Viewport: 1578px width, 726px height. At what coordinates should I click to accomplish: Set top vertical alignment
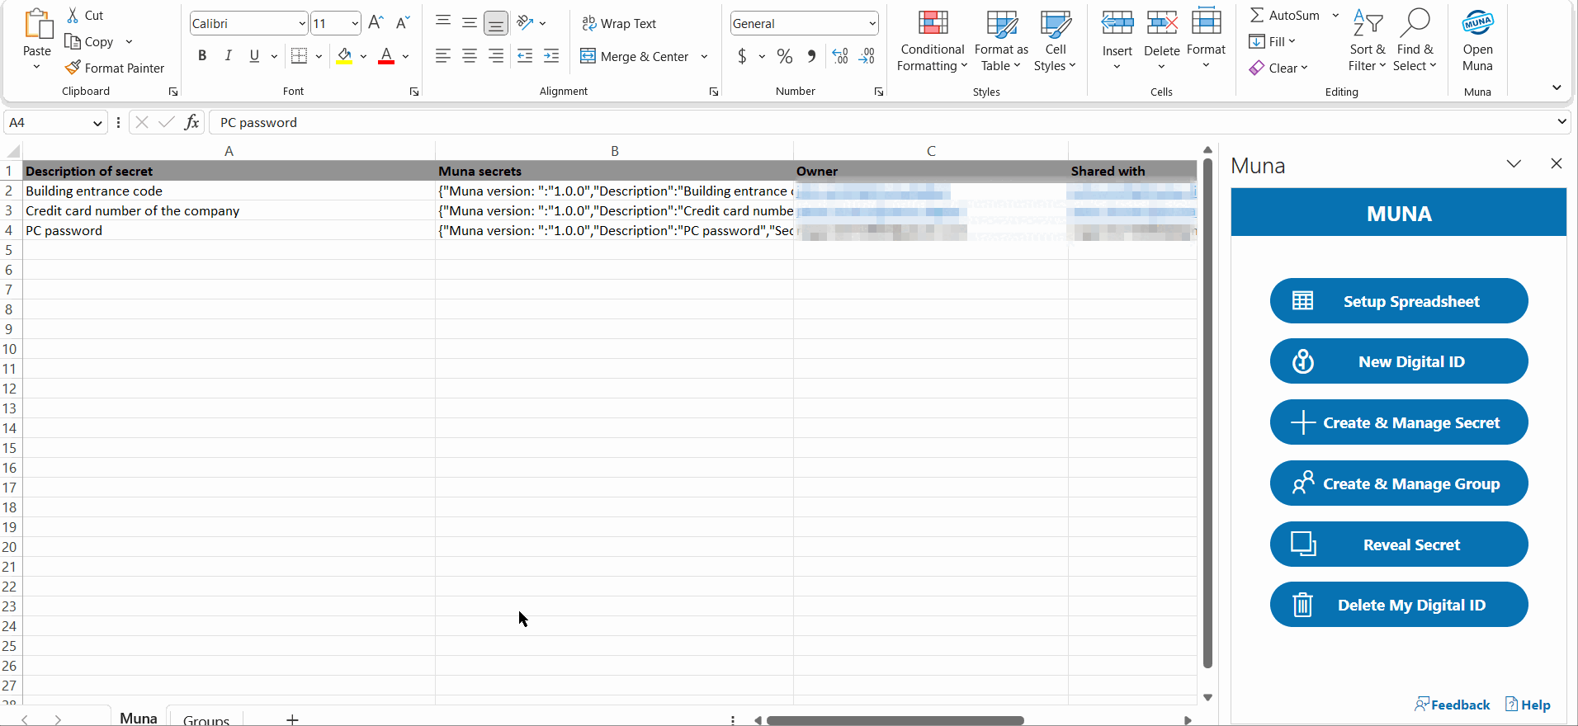pos(443,22)
